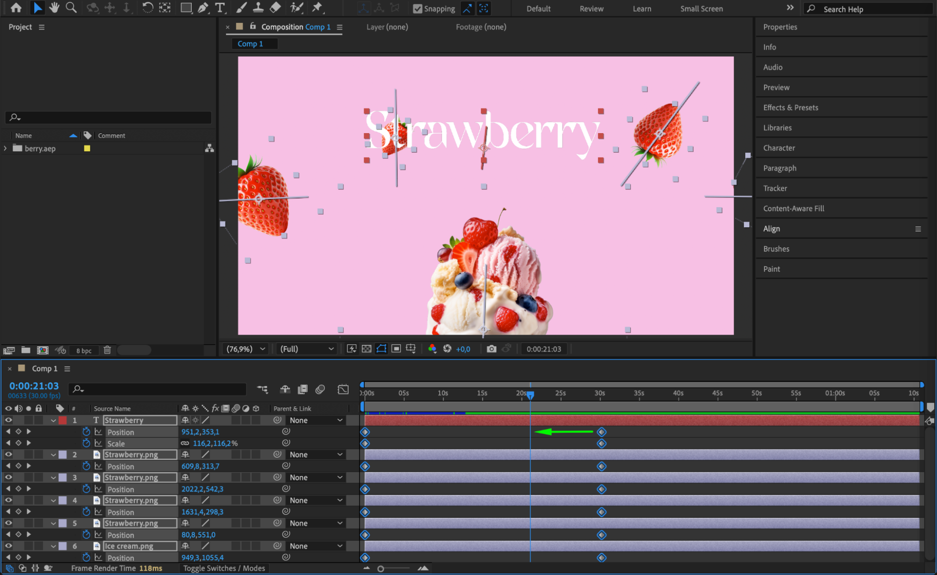This screenshot has width=937, height=575.
Task: Open Graph Editor in timeline
Action: [x=343, y=389]
